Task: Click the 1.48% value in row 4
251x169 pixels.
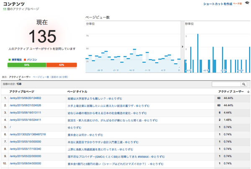Action: point(228,120)
